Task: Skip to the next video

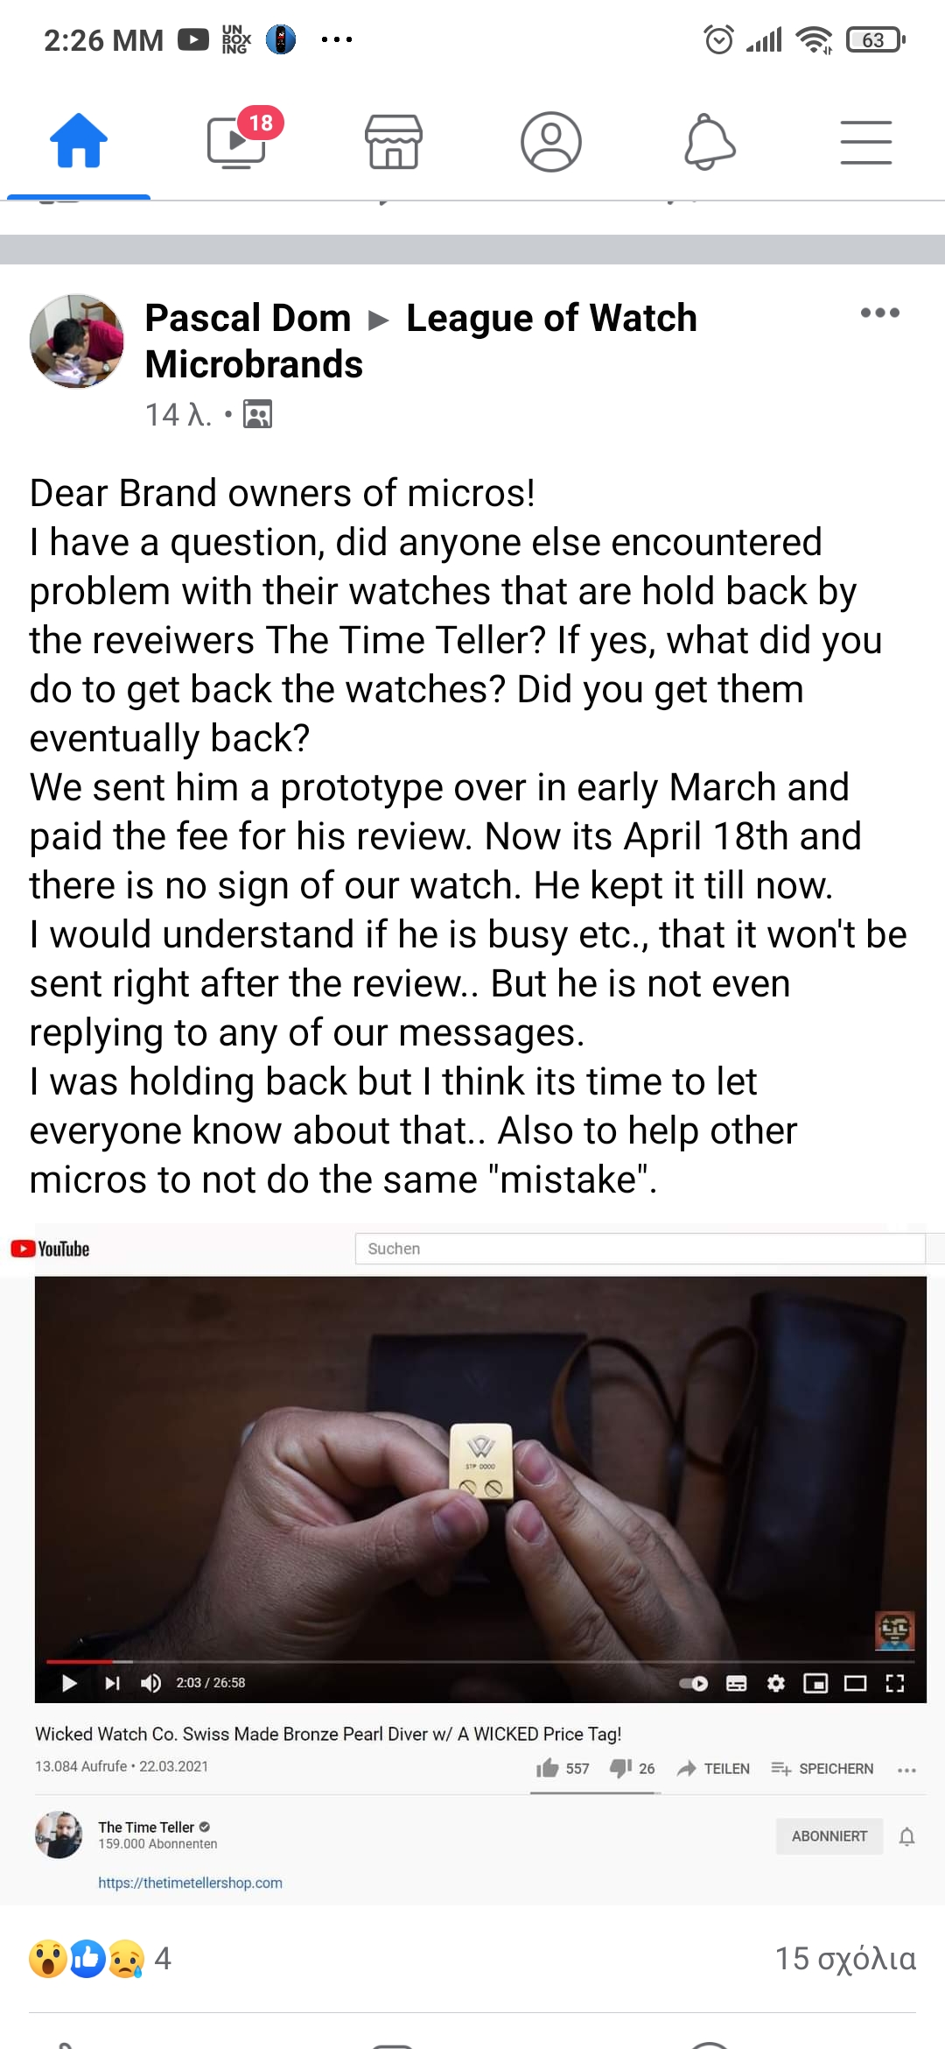Action: pyautogui.click(x=112, y=1683)
